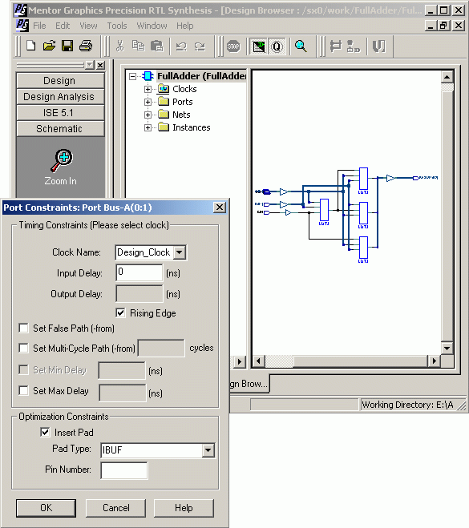Click Cancel in Port Constraints dialog
This screenshot has height=528, width=469.
tap(116, 508)
